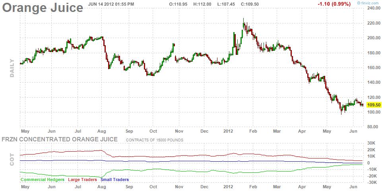Click the 240.00 price axis label

coord(374,8)
